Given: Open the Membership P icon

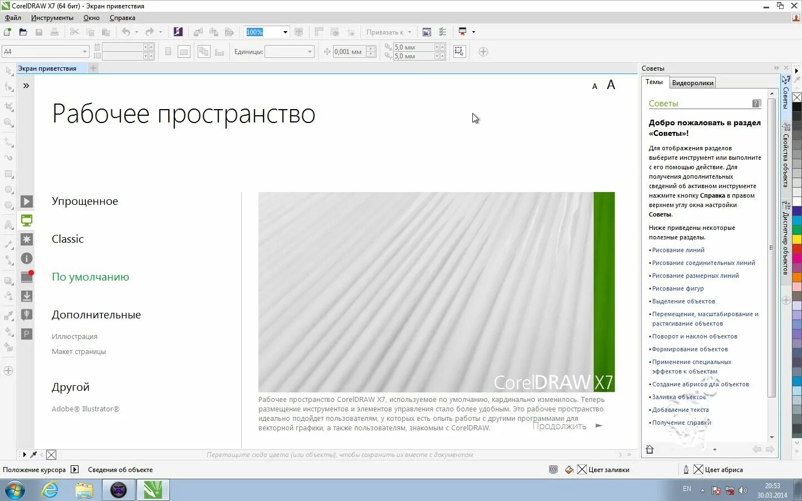Looking at the screenshot, I should (27, 334).
